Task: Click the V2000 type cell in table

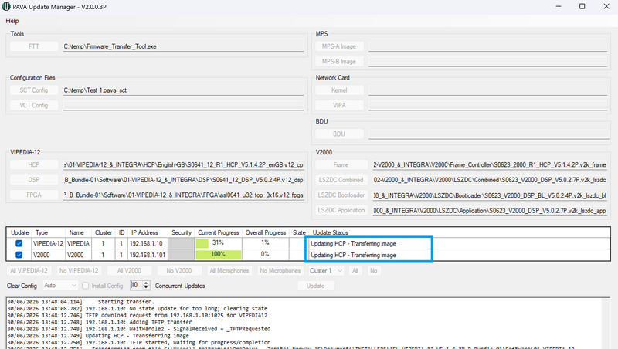Action: tap(48, 255)
